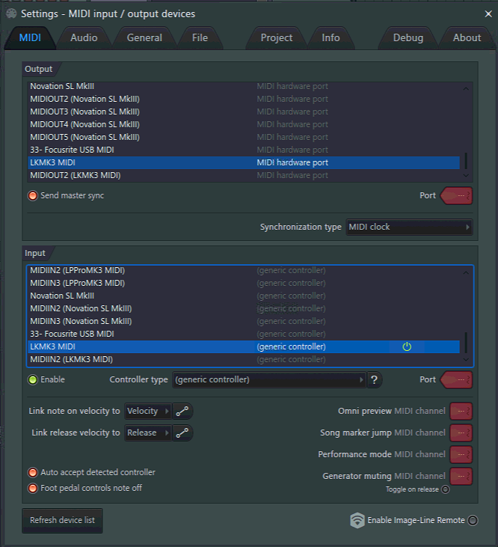
Task: Toggle Send master sync
Action: pyautogui.click(x=33, y=196)
